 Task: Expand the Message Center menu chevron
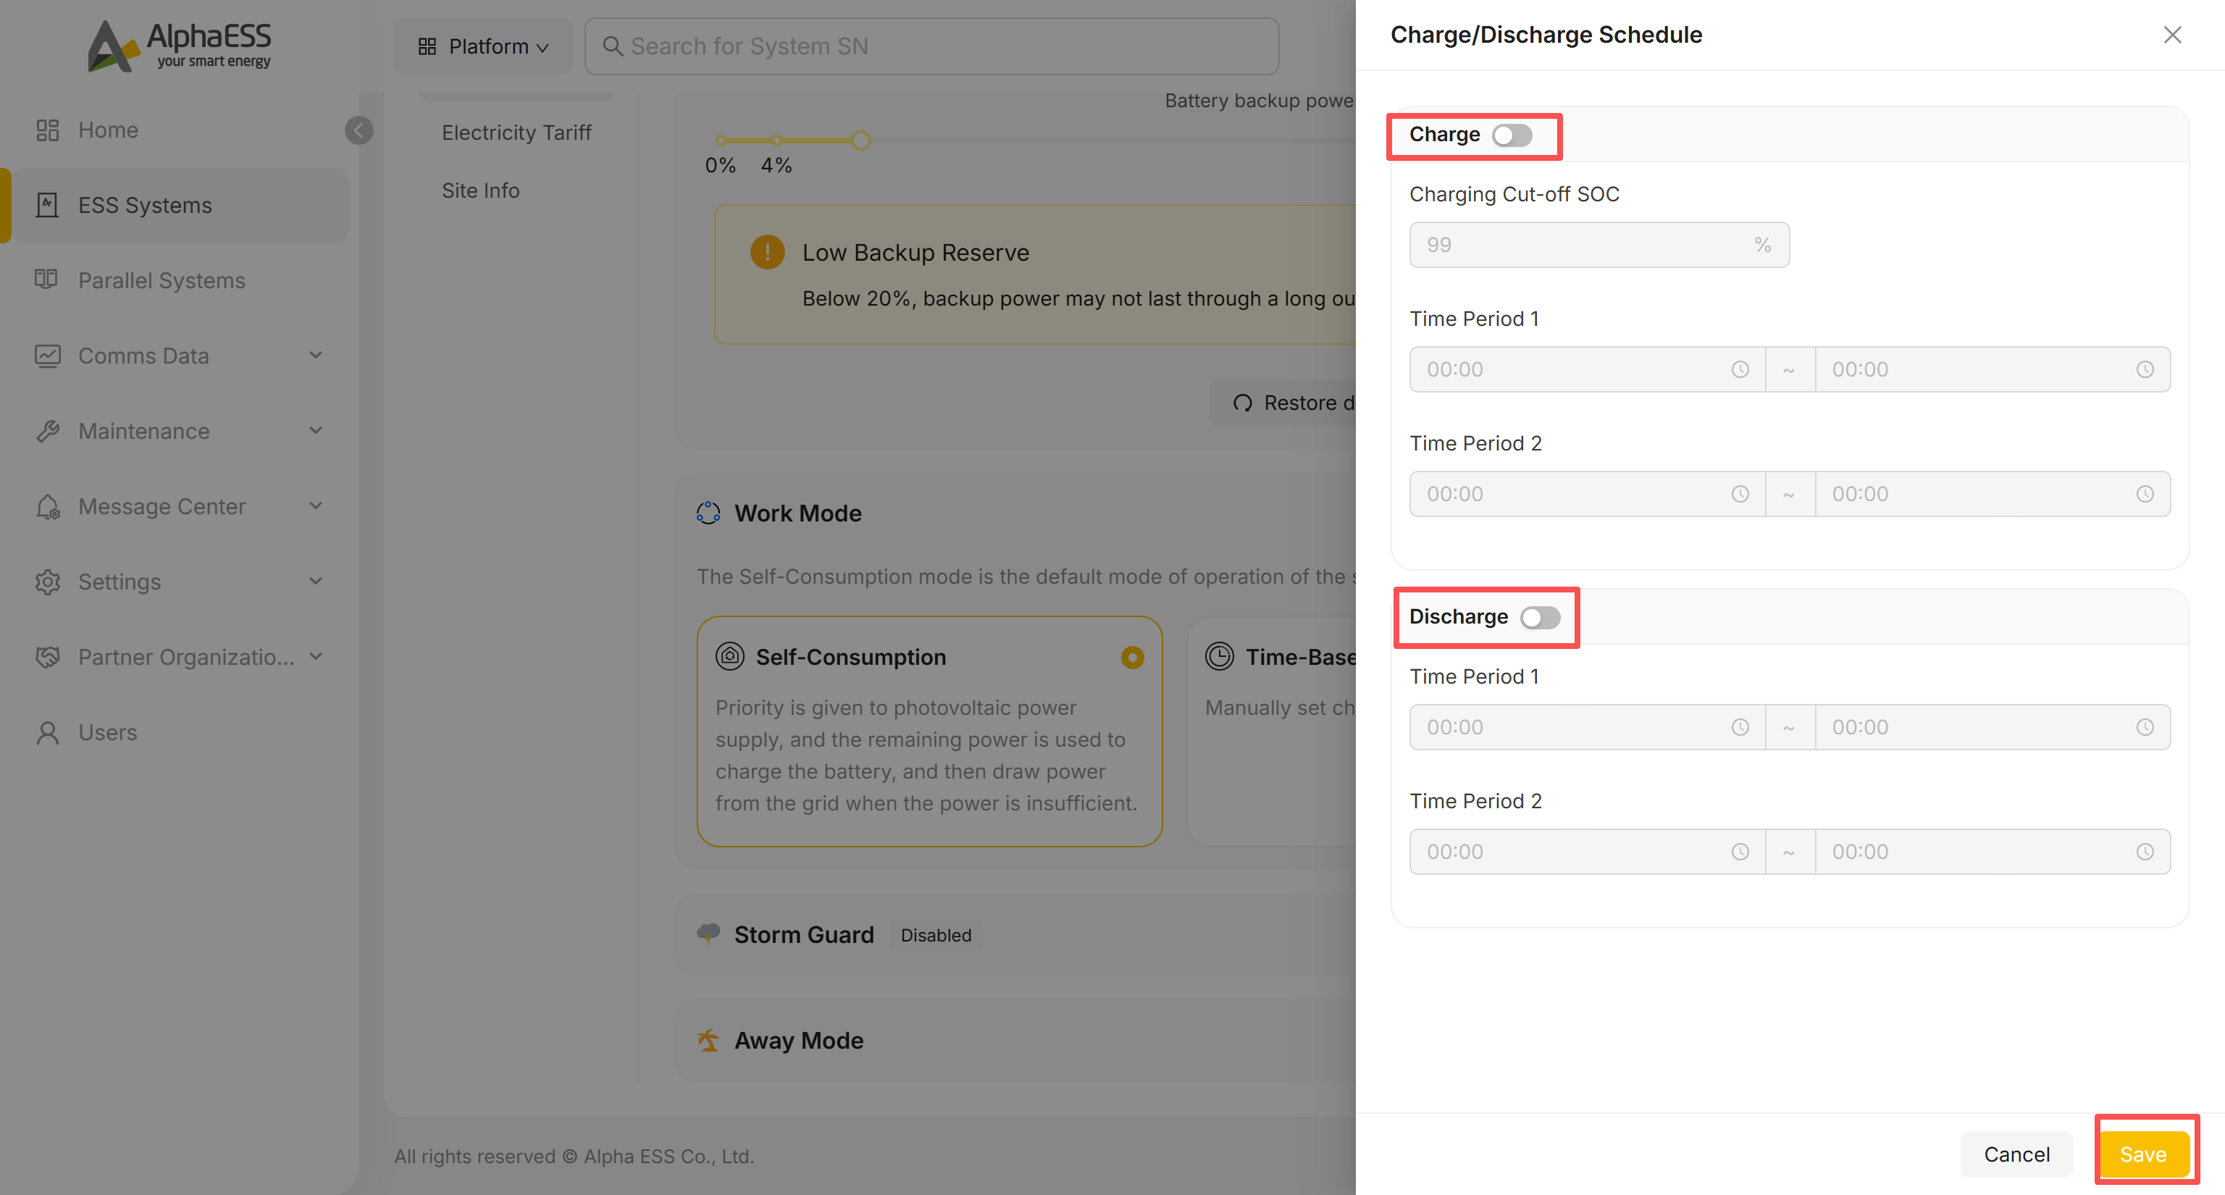point(315,506)
